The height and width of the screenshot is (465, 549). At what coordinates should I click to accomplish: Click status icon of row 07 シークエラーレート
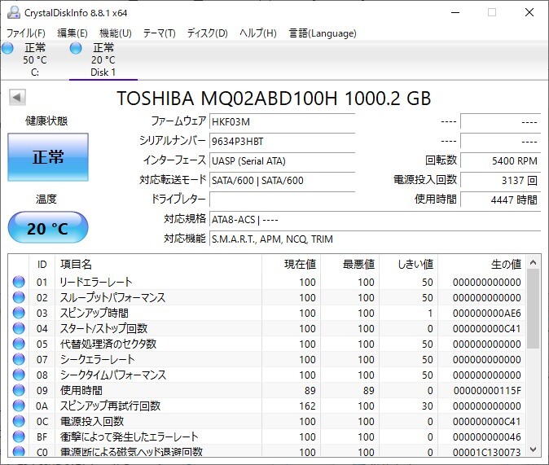pos(19,359)
